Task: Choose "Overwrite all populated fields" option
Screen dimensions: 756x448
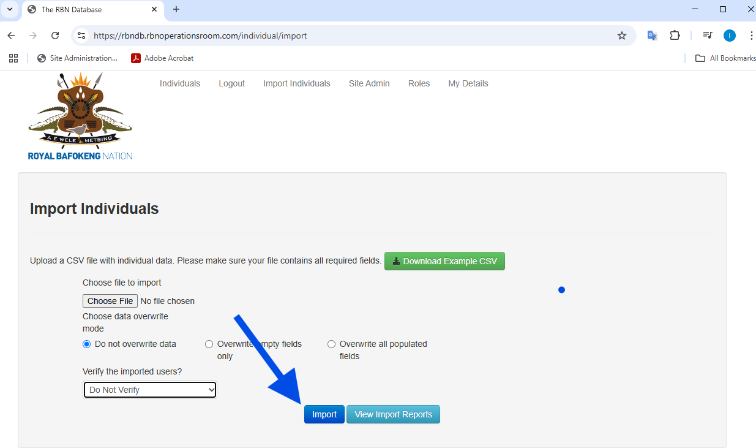Action: pyautogui.click(x=332, y=344)
